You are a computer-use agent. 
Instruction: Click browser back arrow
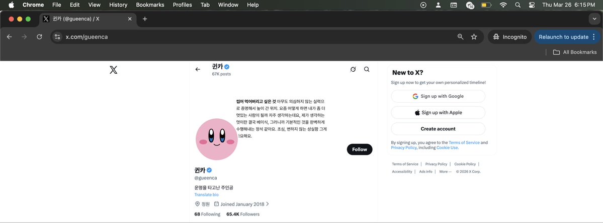pos(10,37)
